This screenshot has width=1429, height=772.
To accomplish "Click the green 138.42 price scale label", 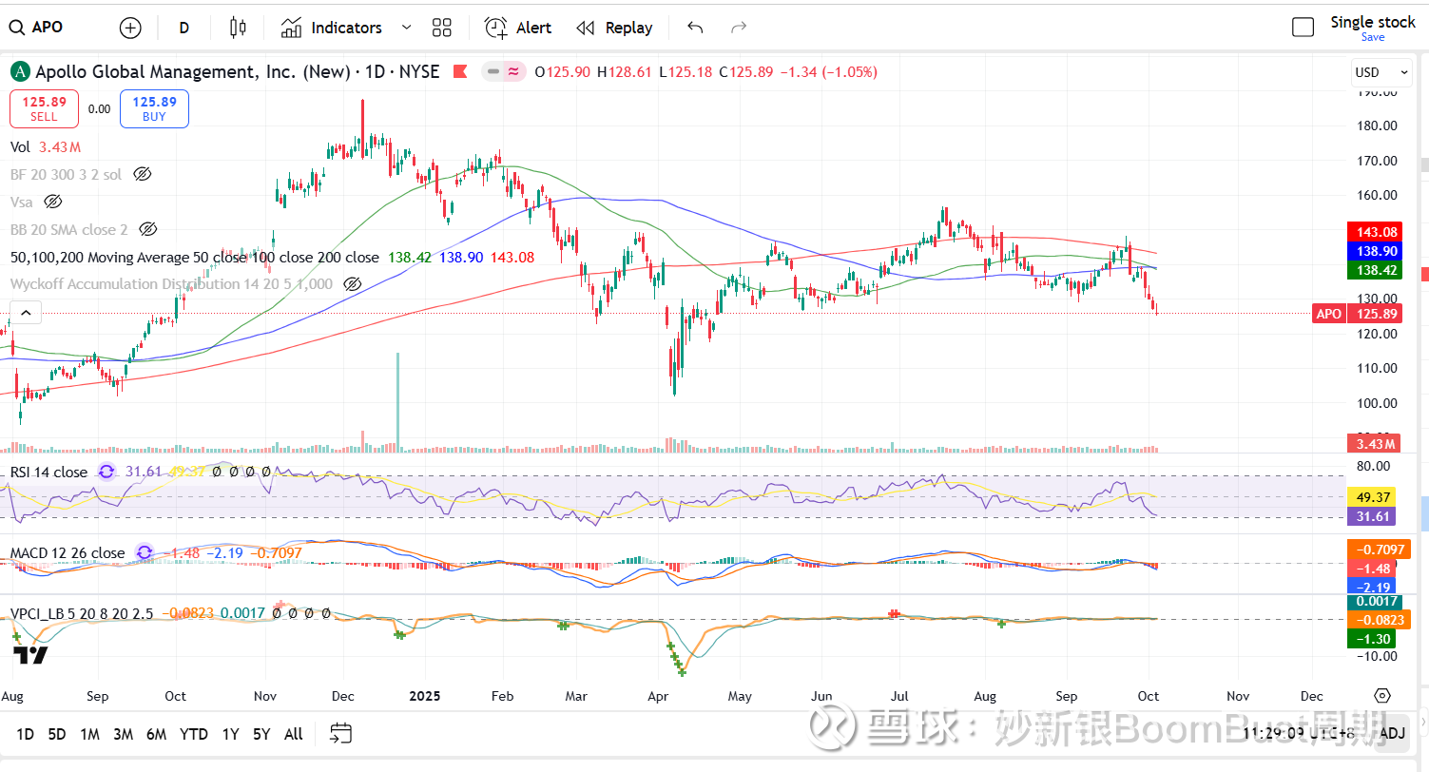I will [1376, 270].
